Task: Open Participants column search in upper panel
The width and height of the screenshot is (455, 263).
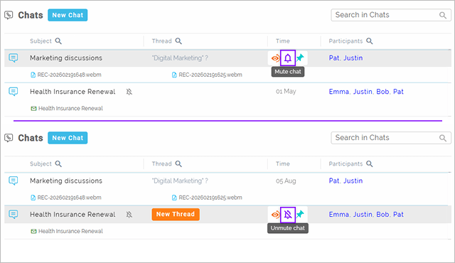Action: click(x=370, y=41)
